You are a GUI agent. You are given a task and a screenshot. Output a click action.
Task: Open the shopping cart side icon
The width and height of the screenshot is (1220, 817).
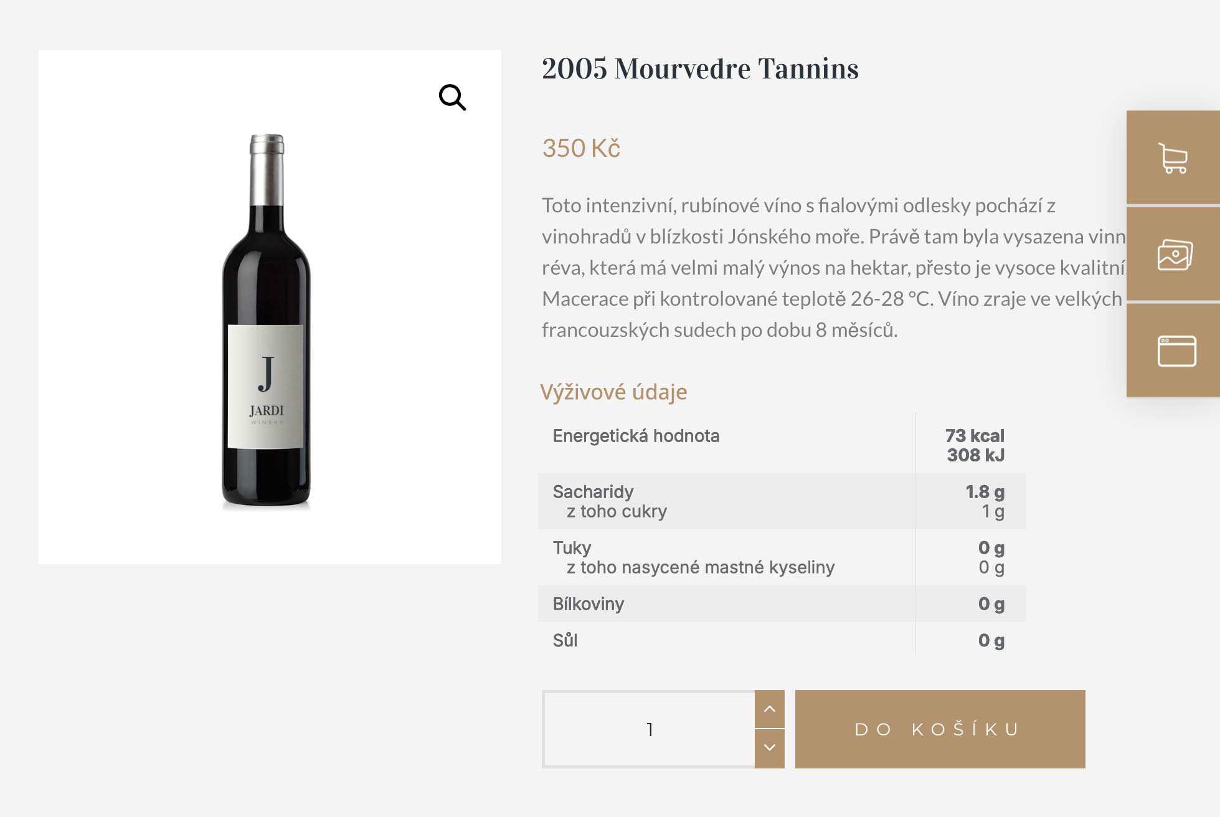pyautogui.click(x=1173, y=158)
